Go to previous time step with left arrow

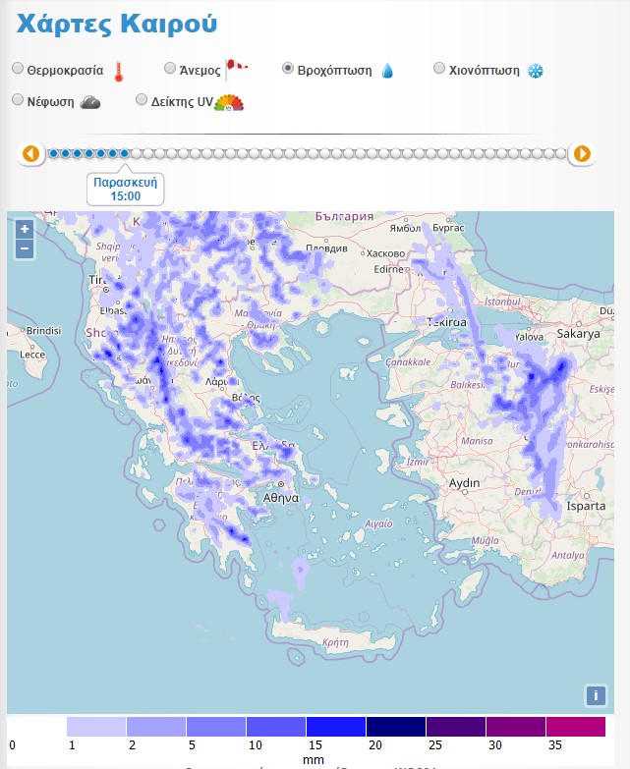[x=30, y=153]
